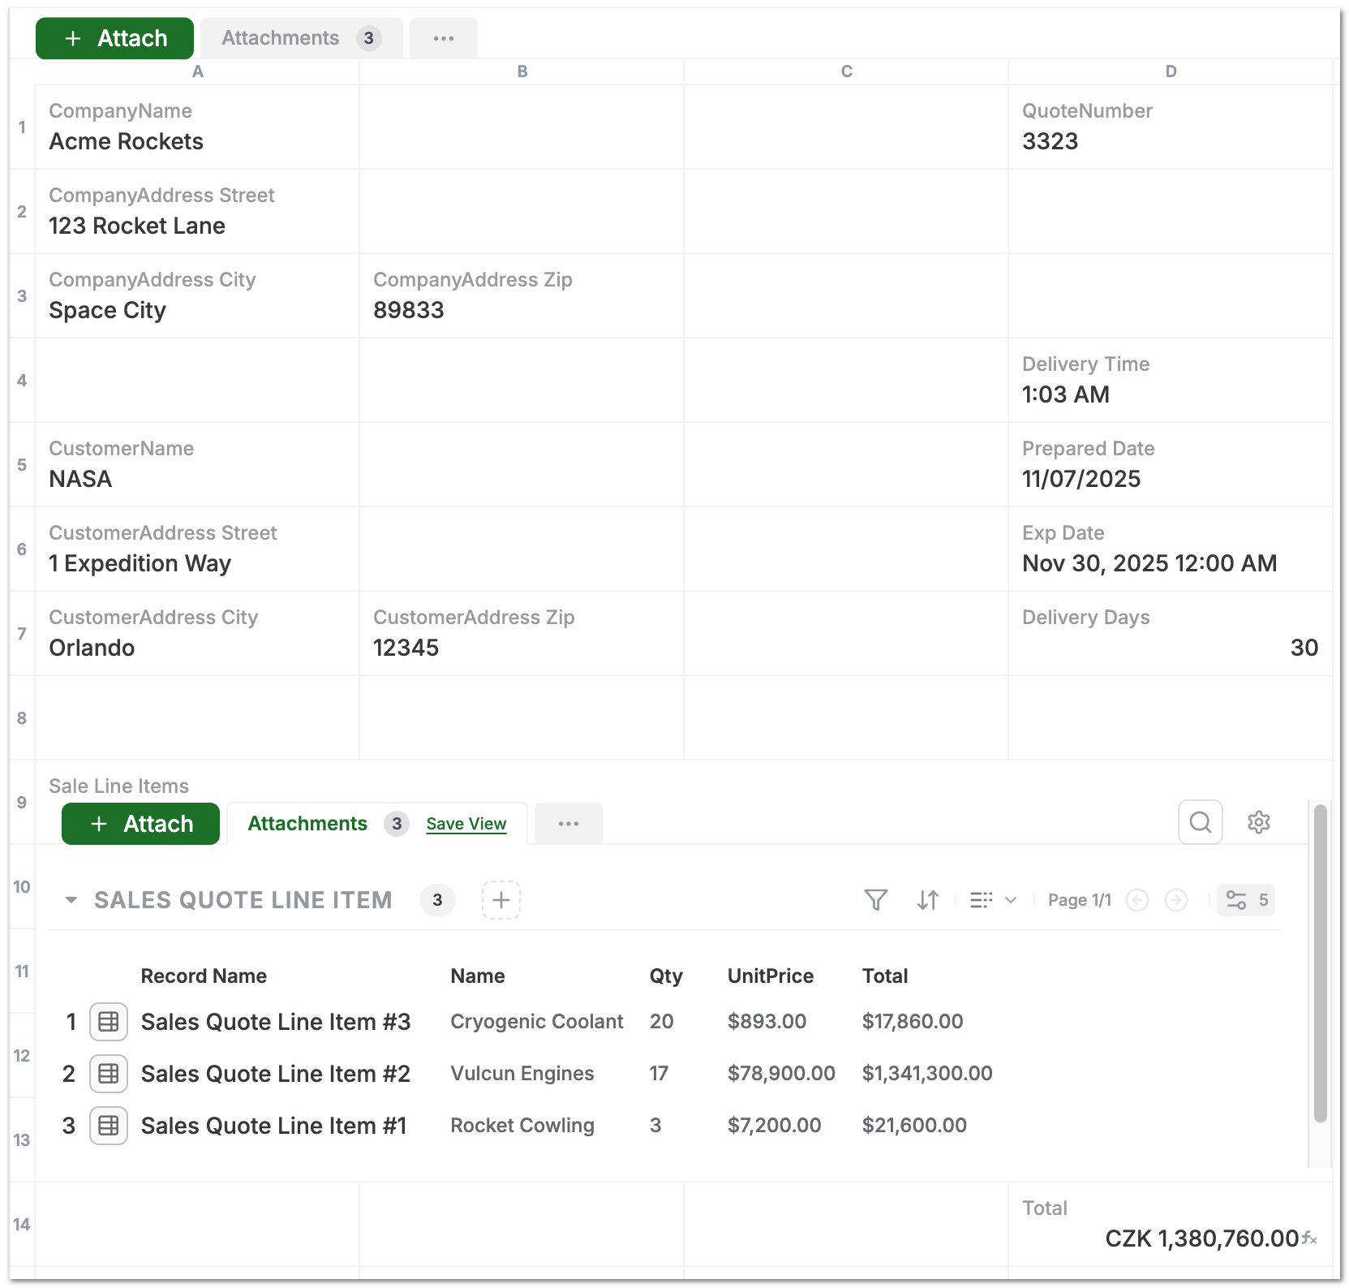This screenshot has width=1349, height=1288.
Task: Toggle the previous page arrow control
Action: [1137, 900]
